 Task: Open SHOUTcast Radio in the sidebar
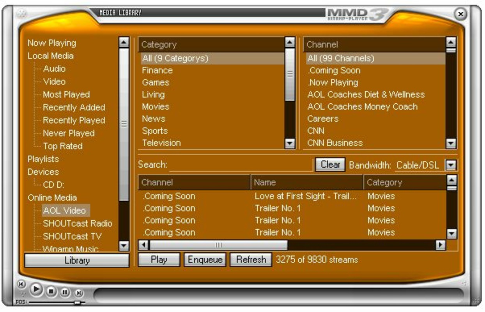coord(78,224)
